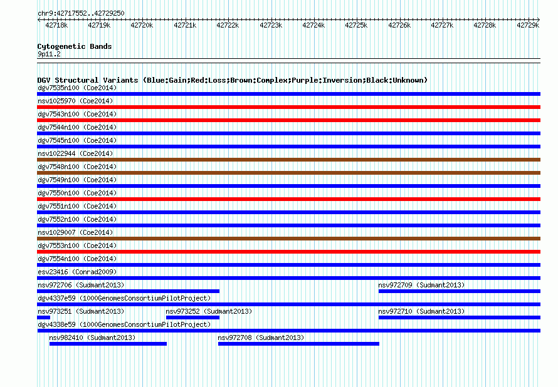Click the nsv982410 (Sudmant2013) blue bar
The width and height of the screenshot is (558, 387).
coord(108,344)
